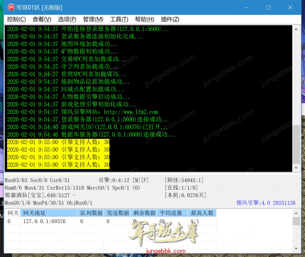Open the 工具(T) menu
The height and width of the screenshot is (257, 305).
pos(119,19)
